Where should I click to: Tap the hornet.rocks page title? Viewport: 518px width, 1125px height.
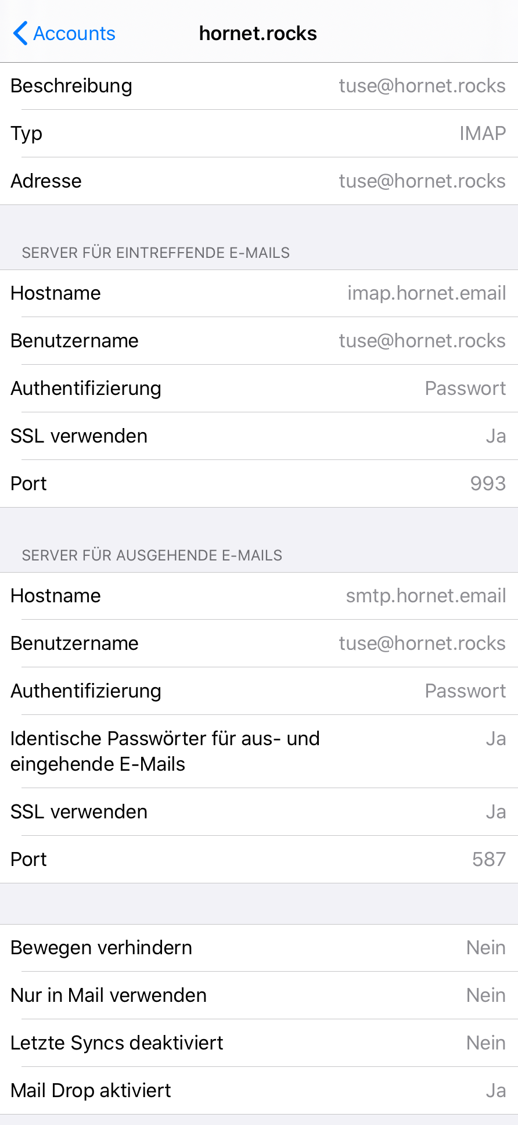pyautogui.click(x=258, y=34)
